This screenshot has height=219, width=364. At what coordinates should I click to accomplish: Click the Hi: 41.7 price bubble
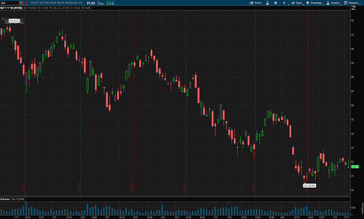(x=14, y=21)
